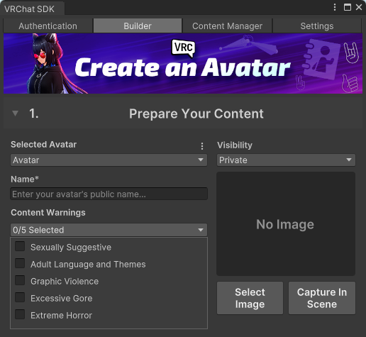The image size is (366, 337).
Task: Switch to the Builder tab
Action: [x=138, y=26]
